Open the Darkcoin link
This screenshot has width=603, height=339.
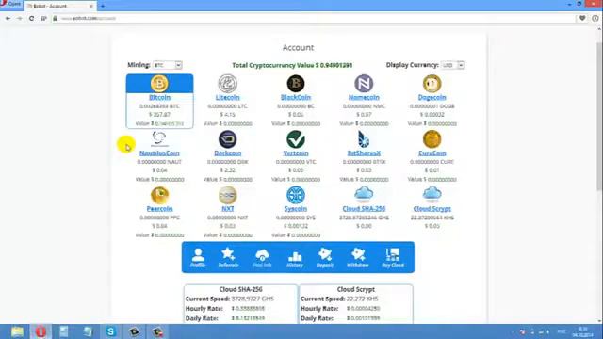[227, 153]
